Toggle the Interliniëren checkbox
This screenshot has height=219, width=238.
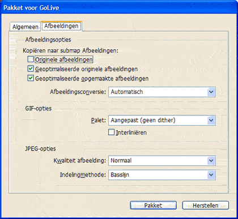[112, 132]
